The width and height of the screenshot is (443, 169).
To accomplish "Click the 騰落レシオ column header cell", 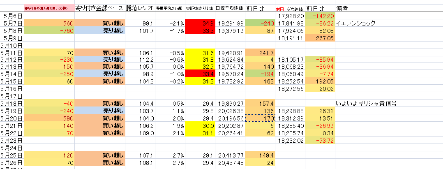I will point(141,8).
